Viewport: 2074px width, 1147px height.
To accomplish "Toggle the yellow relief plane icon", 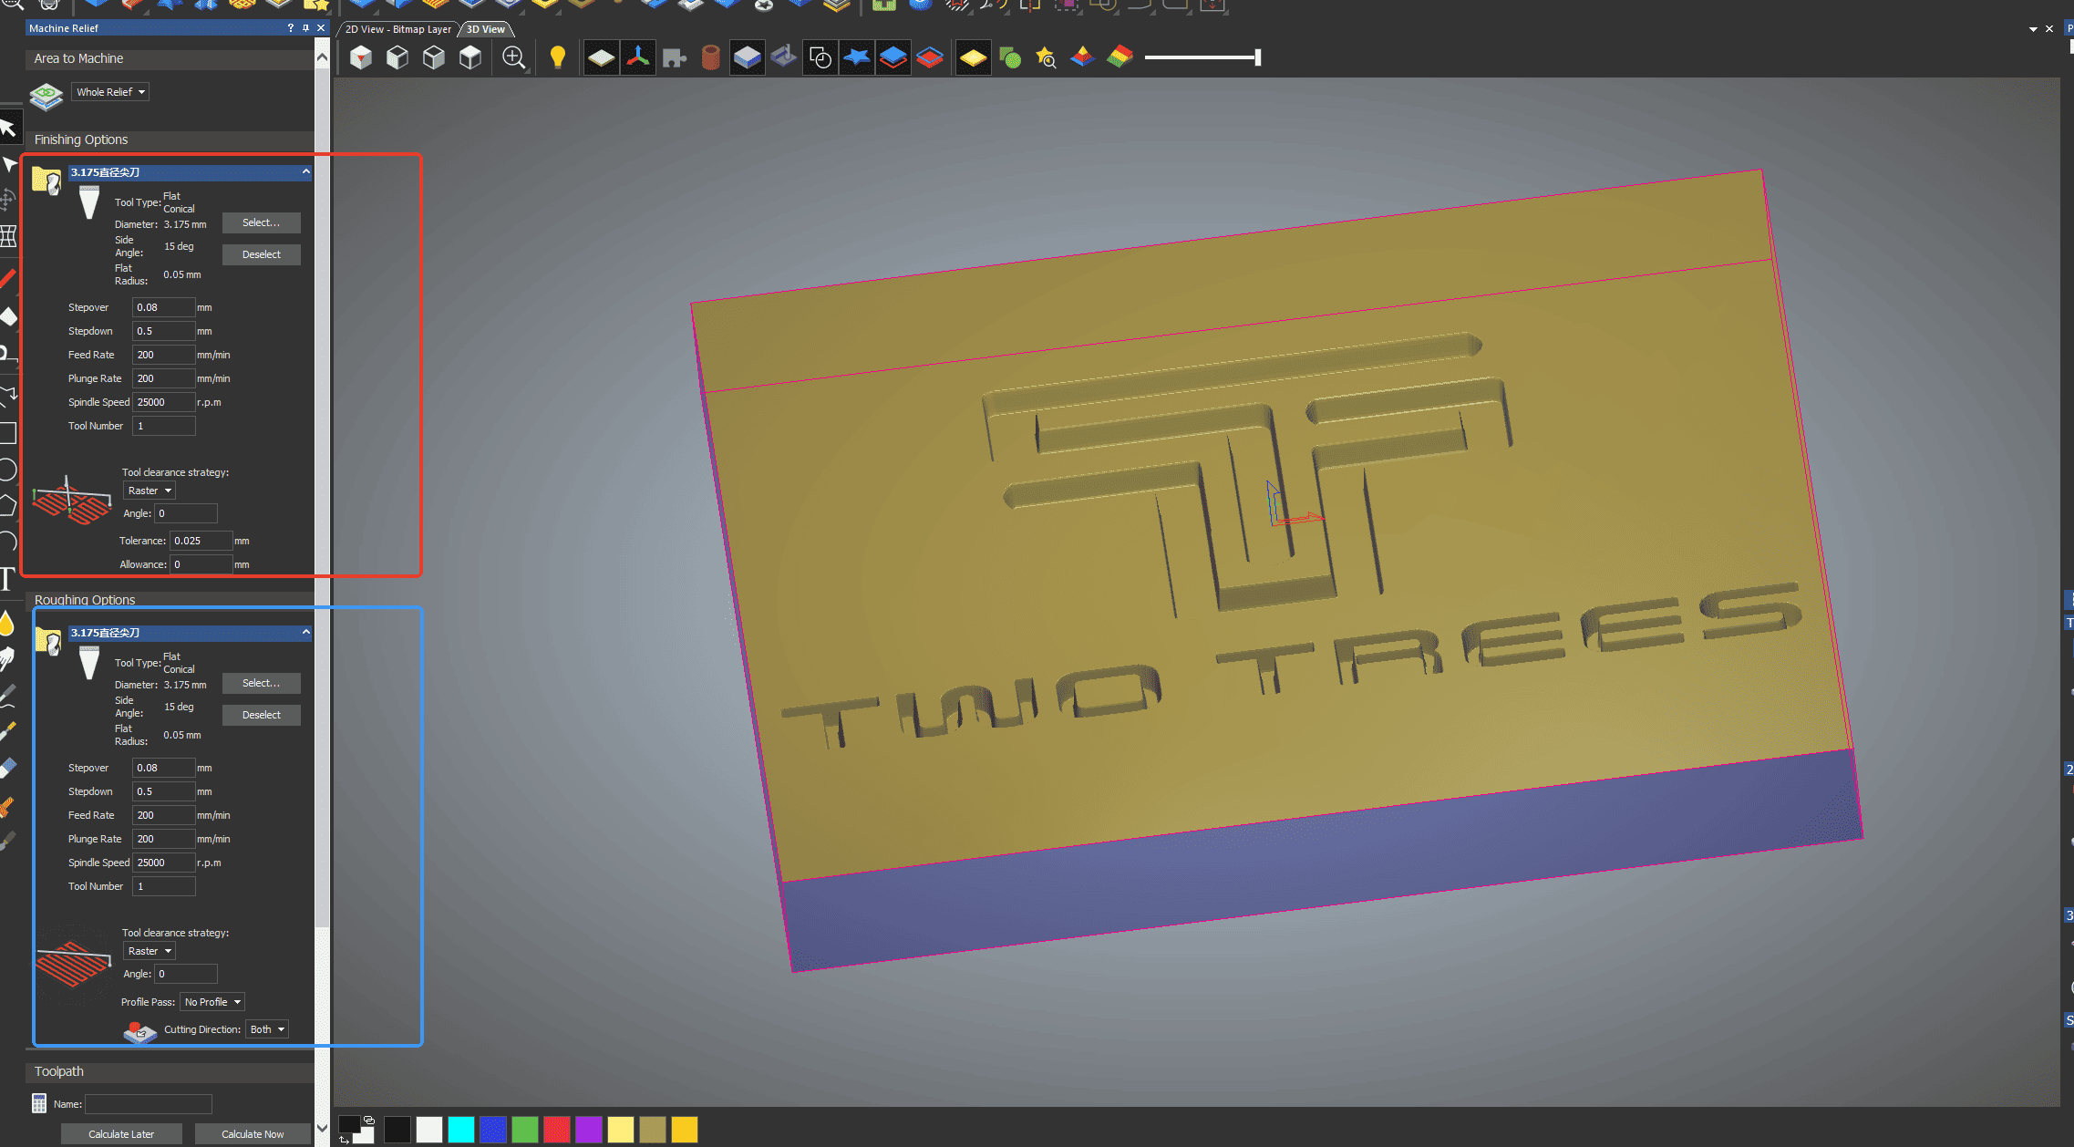I will coord(973,58).
